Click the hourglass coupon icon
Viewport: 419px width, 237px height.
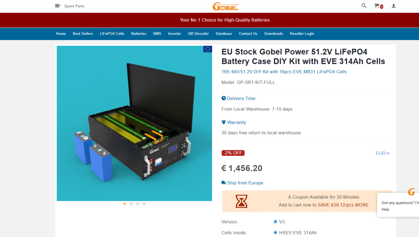[x=241, y=201]
